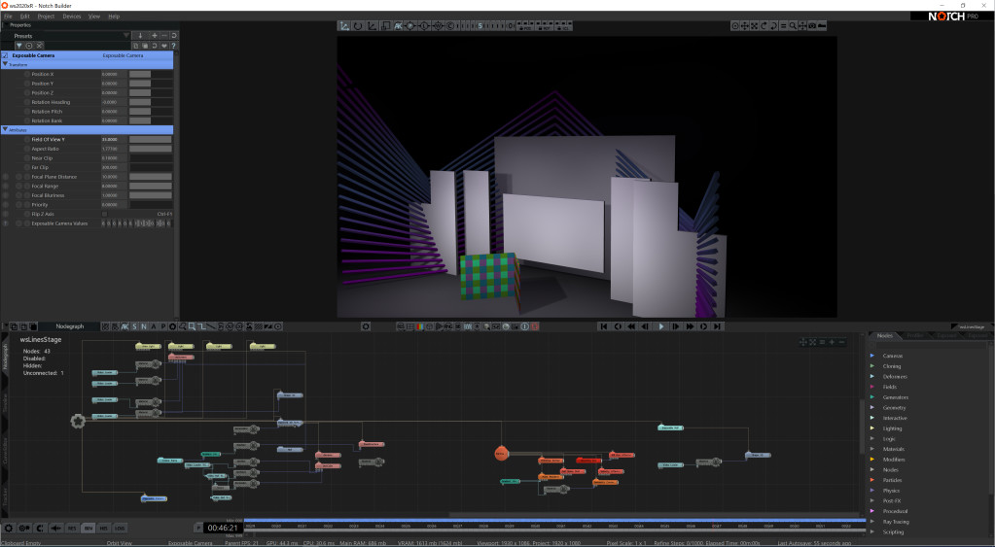995x547 pixels.
Task: Click the root gear node in nodegraph
Action: (x=77, y=421)
